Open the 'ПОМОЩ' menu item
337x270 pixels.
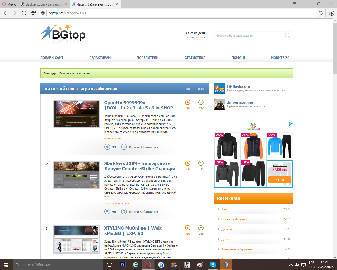pos(238,57)
